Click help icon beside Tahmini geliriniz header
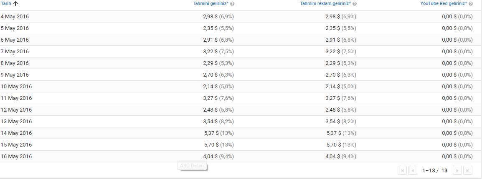482x179 pixels. 232,4
